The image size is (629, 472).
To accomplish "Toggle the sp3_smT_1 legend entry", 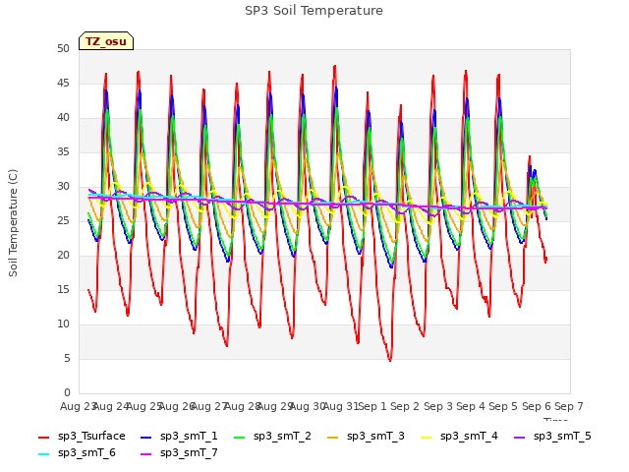I will tap(179, 437).
